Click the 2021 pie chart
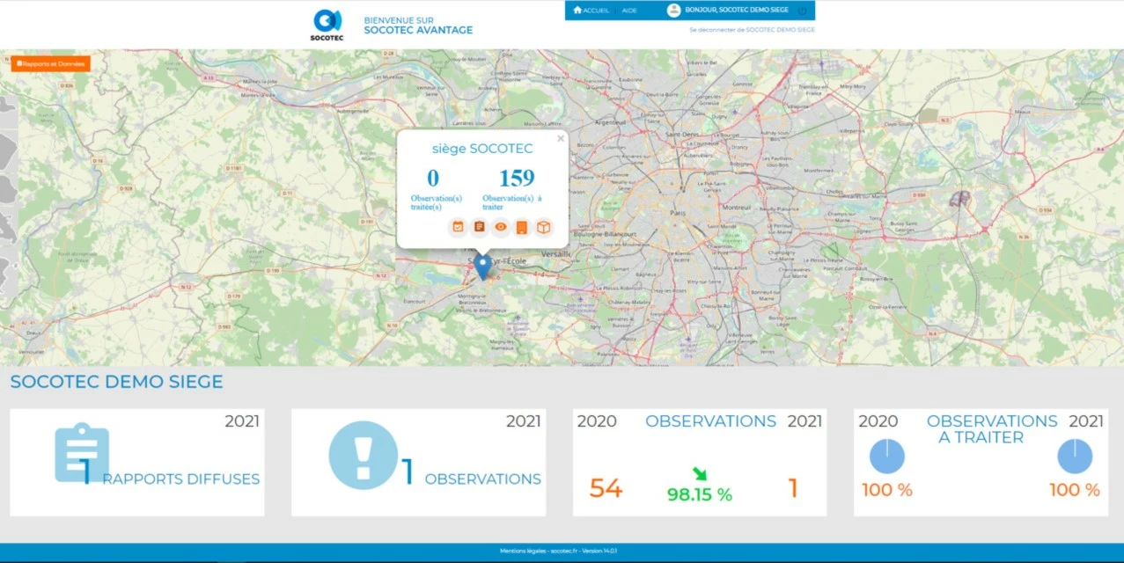The width and height of the screenshot is (1124, 563). 1075,457
